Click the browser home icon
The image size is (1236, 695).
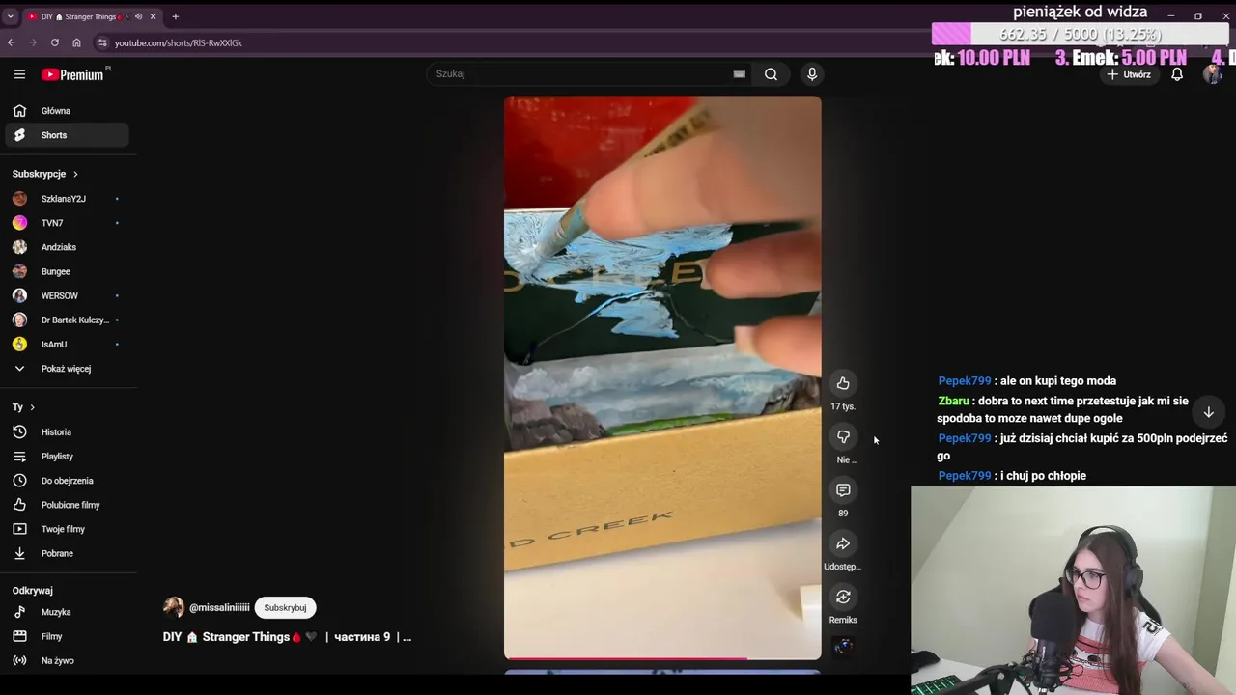coord(76,42)
